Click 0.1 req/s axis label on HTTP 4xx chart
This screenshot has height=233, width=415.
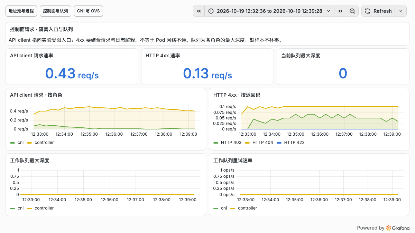click(x=228, y=106)
